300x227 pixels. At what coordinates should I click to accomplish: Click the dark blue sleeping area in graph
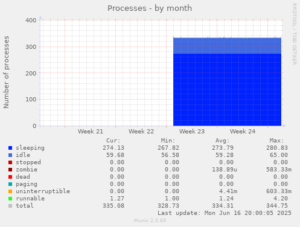(227, 89)
